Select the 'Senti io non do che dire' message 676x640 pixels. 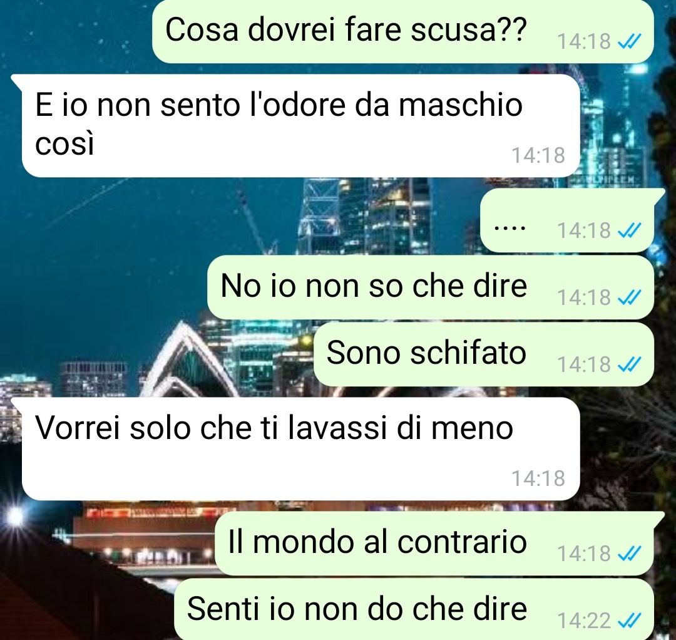click(x=414, y=609)
